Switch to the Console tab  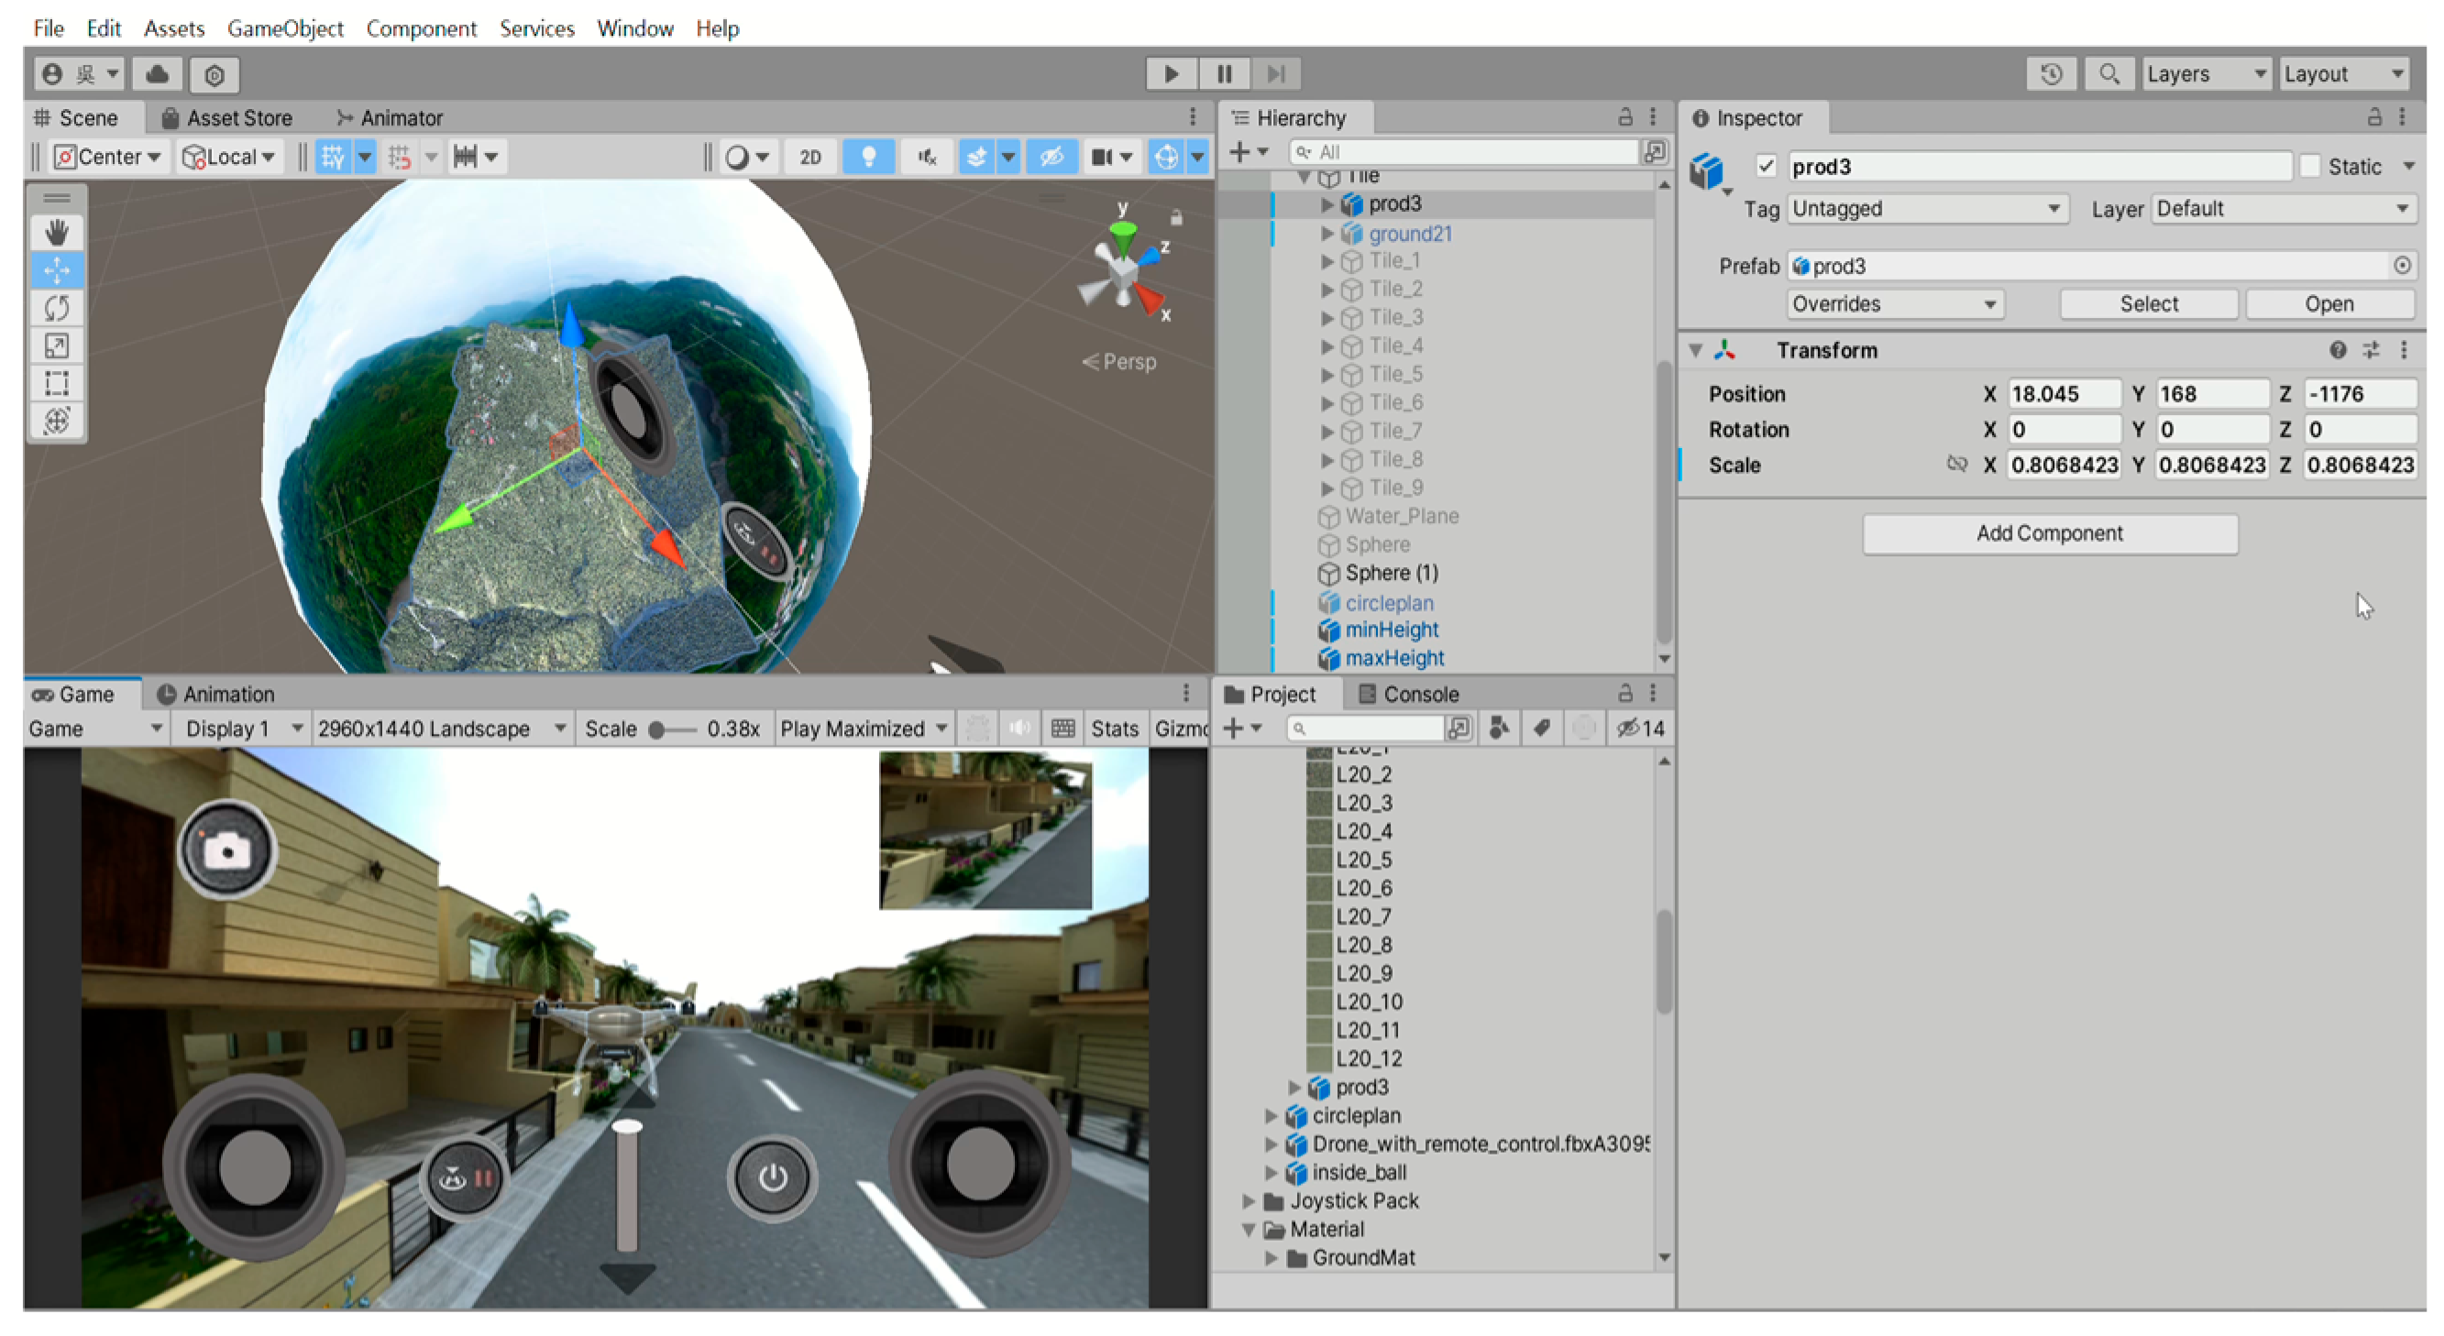(1408, 694)
